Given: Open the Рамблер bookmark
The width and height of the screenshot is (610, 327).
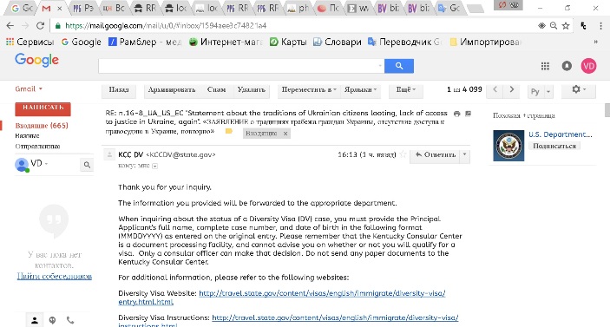Looking at the screenshot, I should 145,42.
